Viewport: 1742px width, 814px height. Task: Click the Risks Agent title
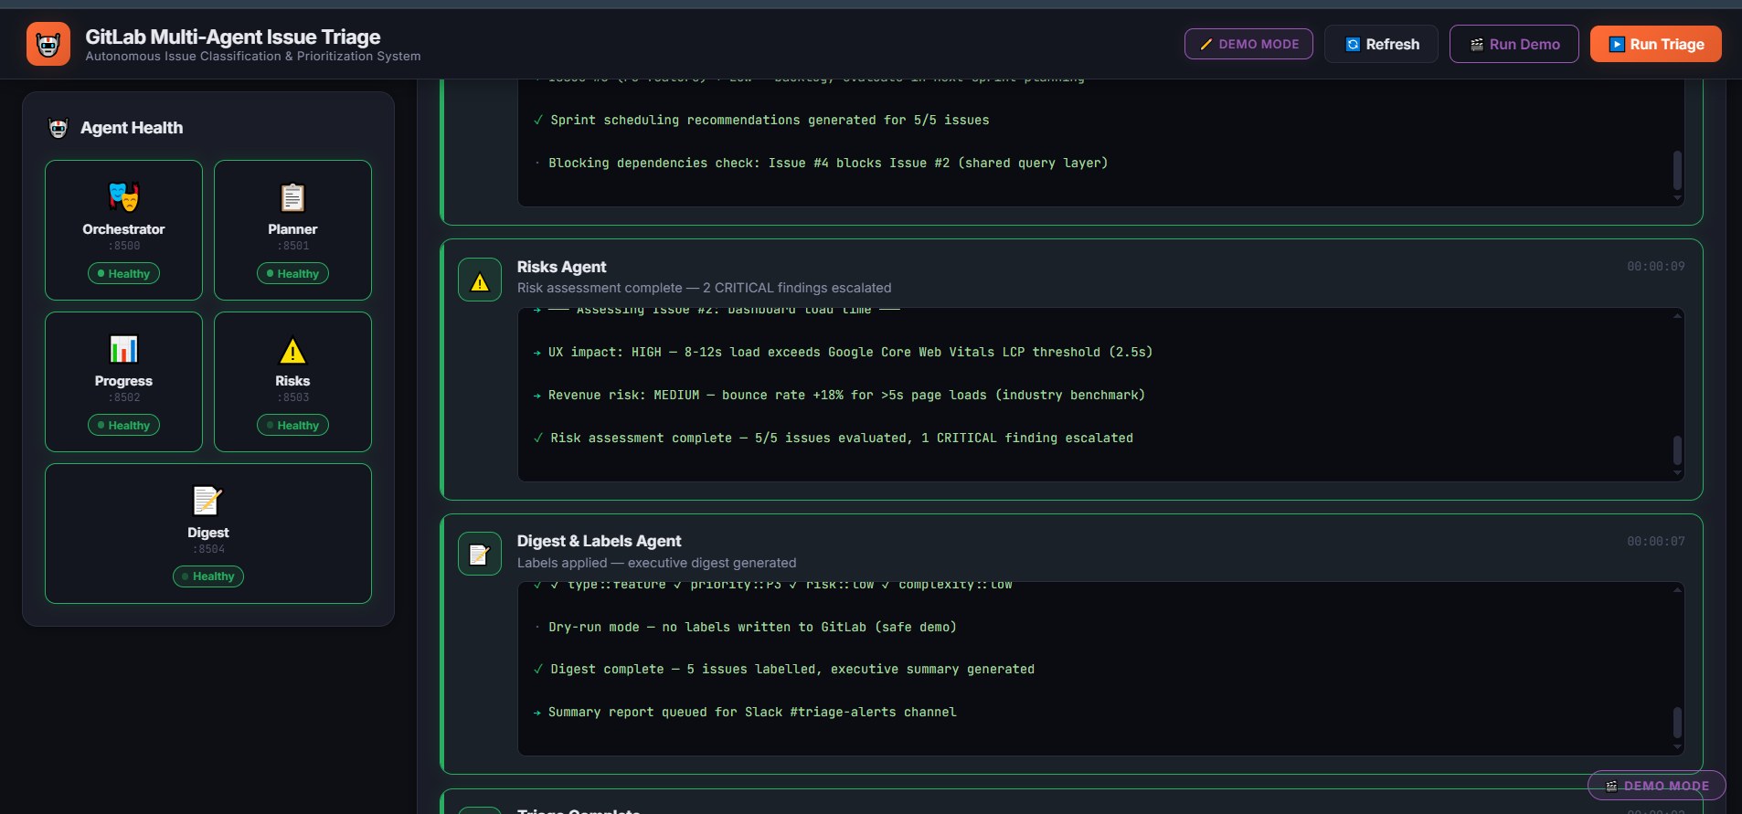[x=561, y=267]
